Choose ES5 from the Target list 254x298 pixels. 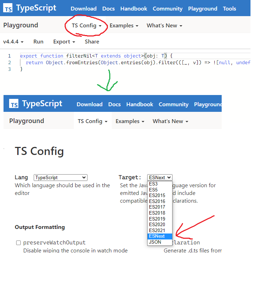pyautogui.click(x=160, y=190)
